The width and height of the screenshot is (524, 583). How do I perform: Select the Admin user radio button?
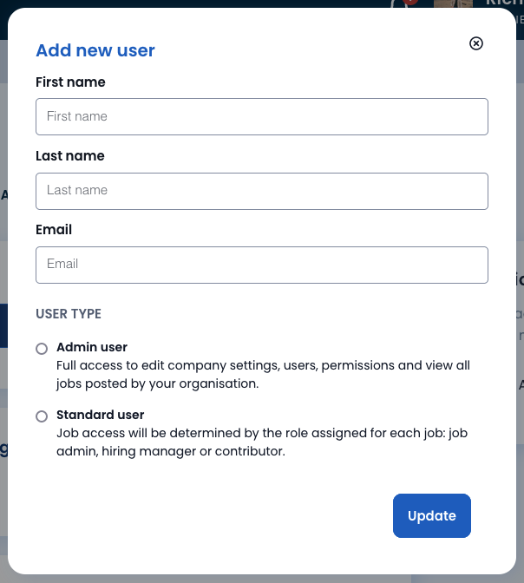(42, 349)
